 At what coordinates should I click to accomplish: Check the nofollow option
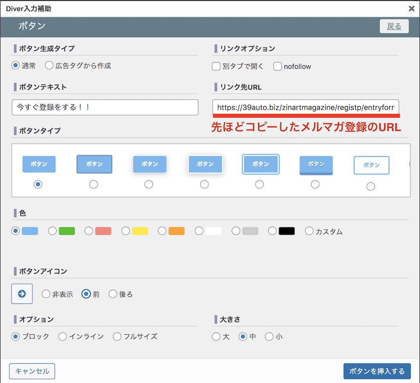pyautogui.click(x=278, y=66)
